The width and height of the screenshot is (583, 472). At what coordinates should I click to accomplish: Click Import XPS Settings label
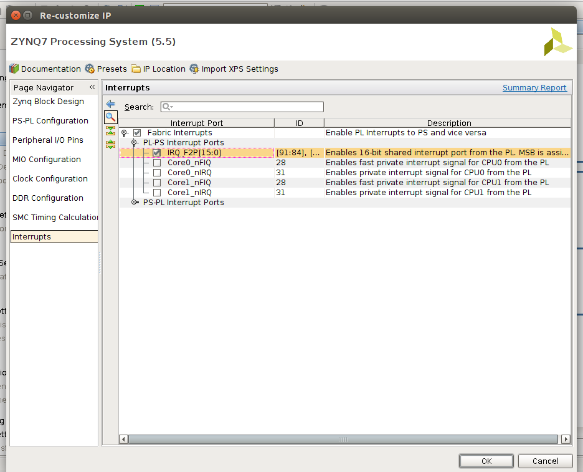[240, 69]
